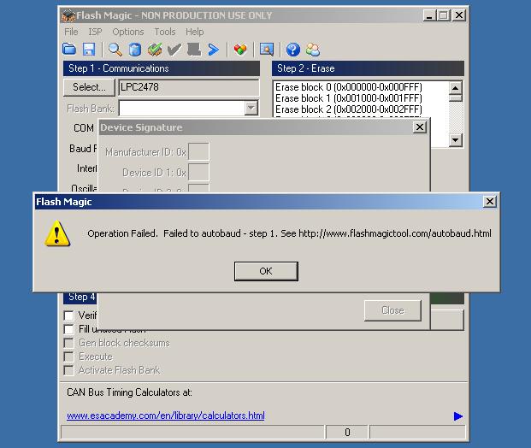The height and width of the screenshot is (448, 531).
Task: Click the yellow warning icon in error dialog
Action: coord(57,233)
